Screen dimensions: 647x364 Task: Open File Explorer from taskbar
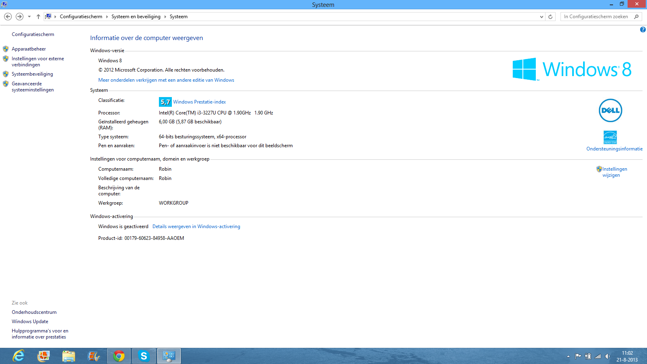(69, 356)
